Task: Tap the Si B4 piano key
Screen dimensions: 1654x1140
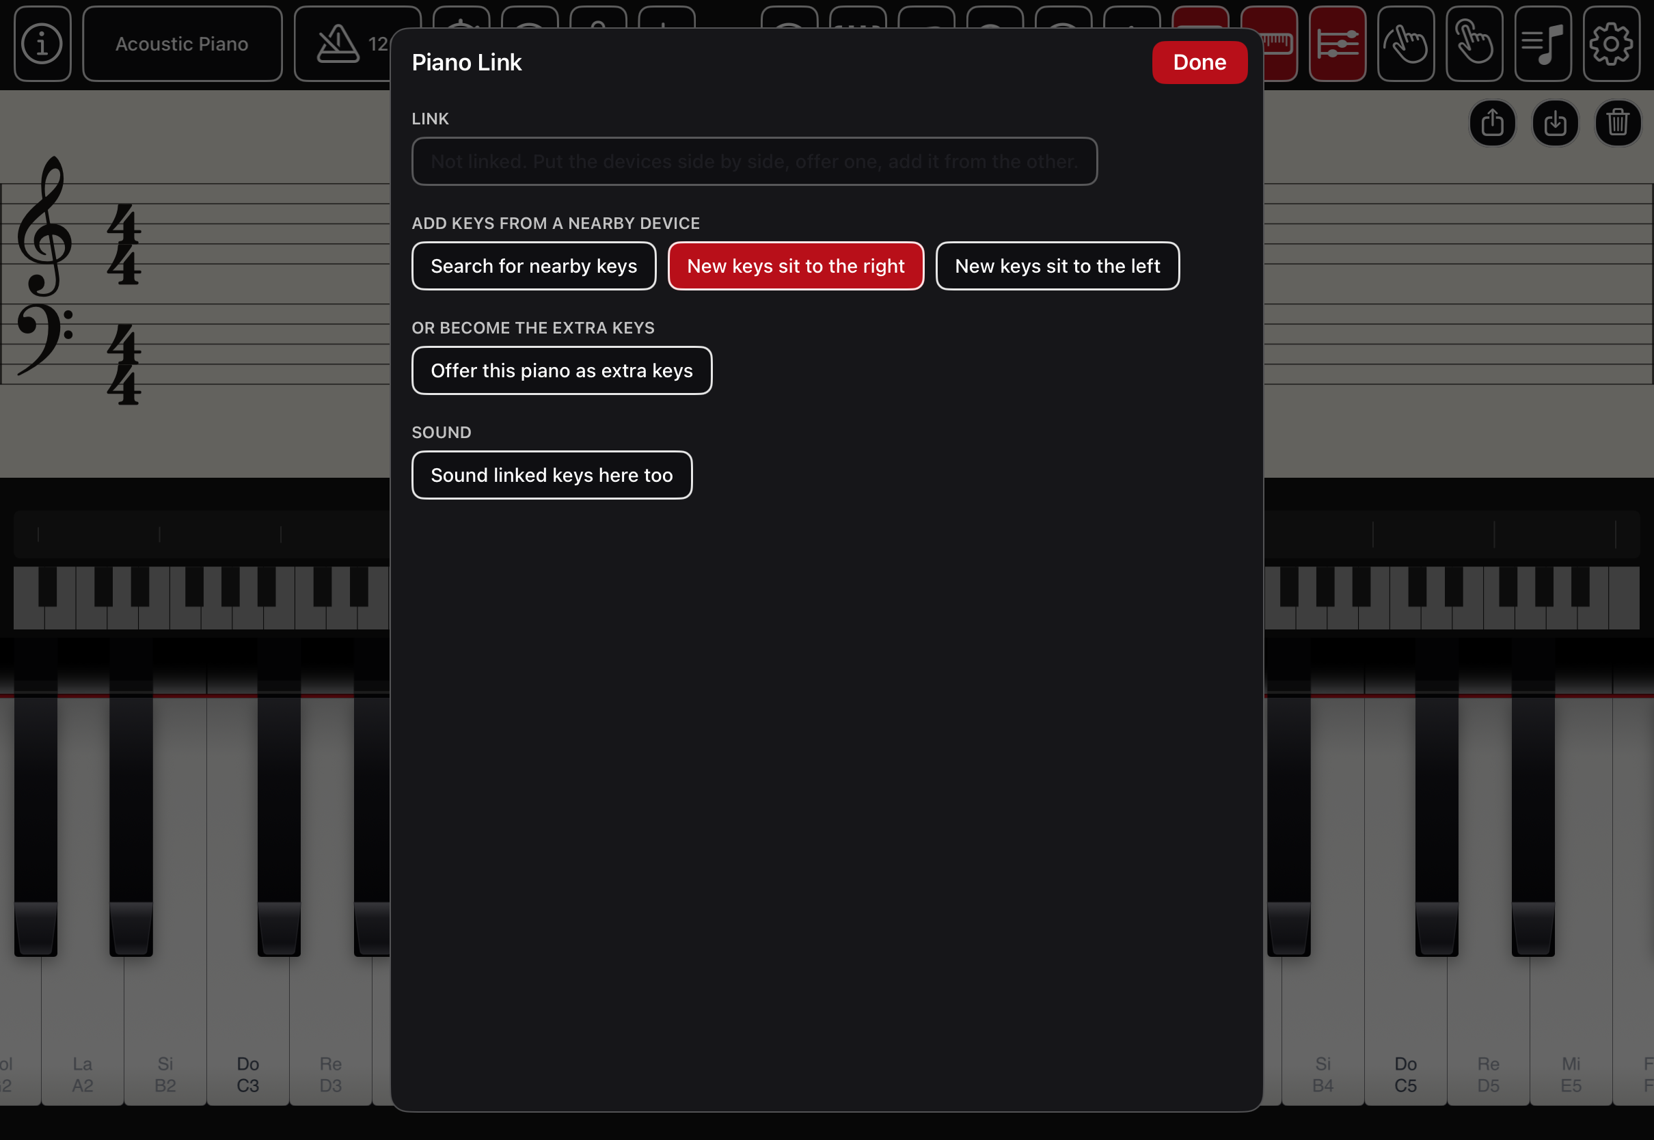Action: click(x=1323, y=1029)
